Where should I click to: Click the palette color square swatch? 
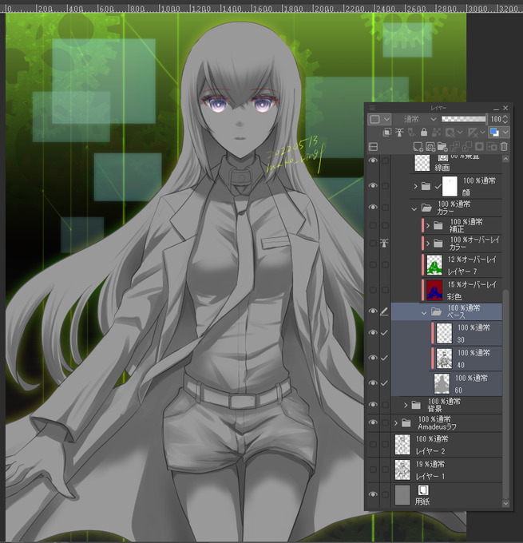[x=375, y=119]
